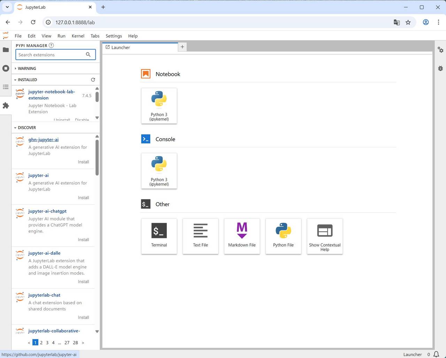Collapse the DISCOVER section
This screenshot has width=446, height=358.
[27, 128]
